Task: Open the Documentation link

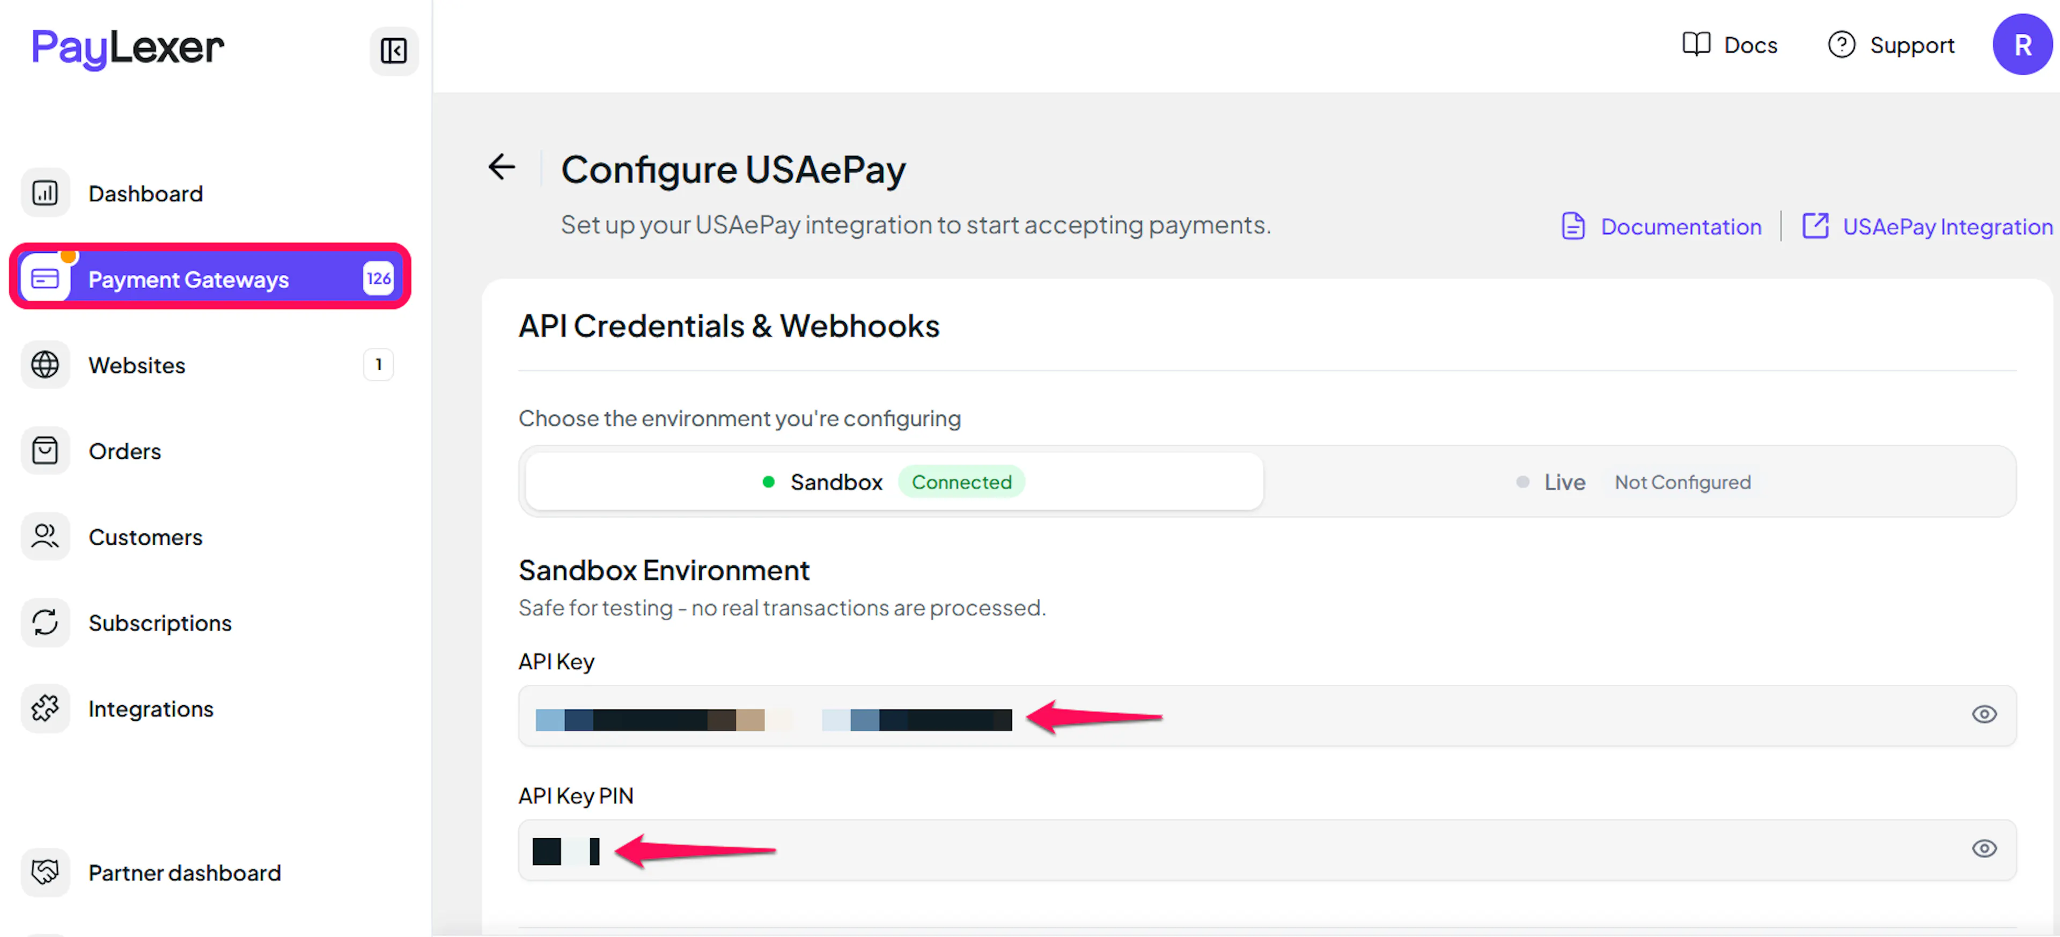Action: pyautogui.click(x=1661, y=226)
